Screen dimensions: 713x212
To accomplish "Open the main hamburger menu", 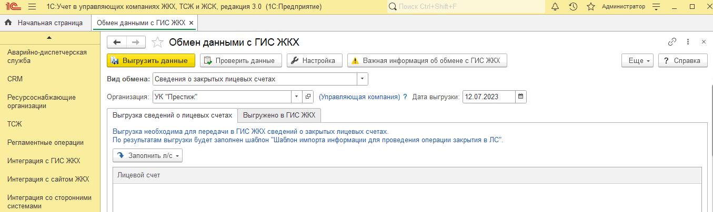I will (32, 7).
